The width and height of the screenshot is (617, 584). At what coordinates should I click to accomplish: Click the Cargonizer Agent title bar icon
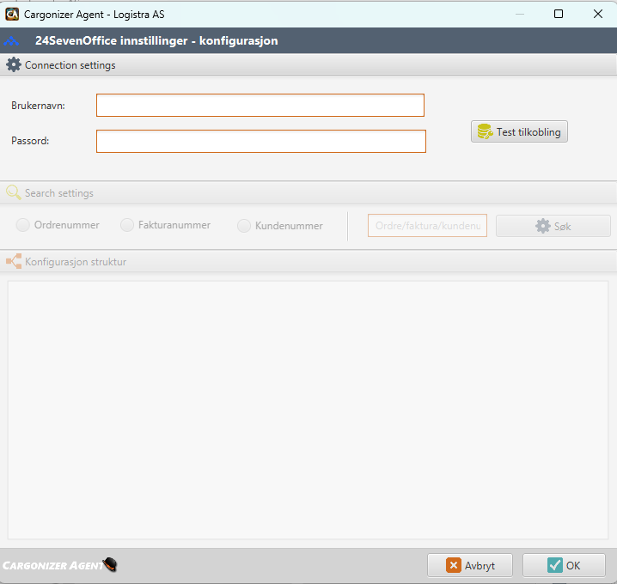pos(12,14)
